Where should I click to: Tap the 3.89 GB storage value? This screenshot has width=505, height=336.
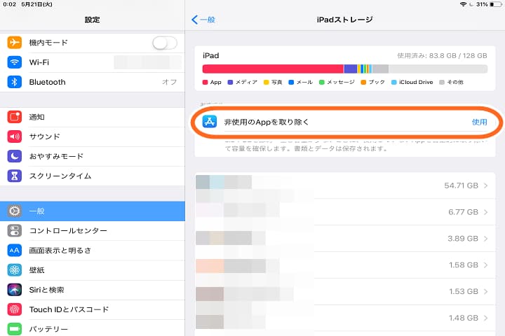tap(463, 239)
